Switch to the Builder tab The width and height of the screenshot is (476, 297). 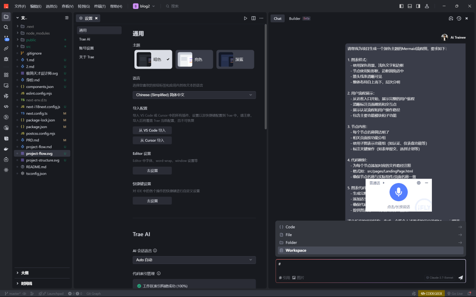[x=295, y=18]
